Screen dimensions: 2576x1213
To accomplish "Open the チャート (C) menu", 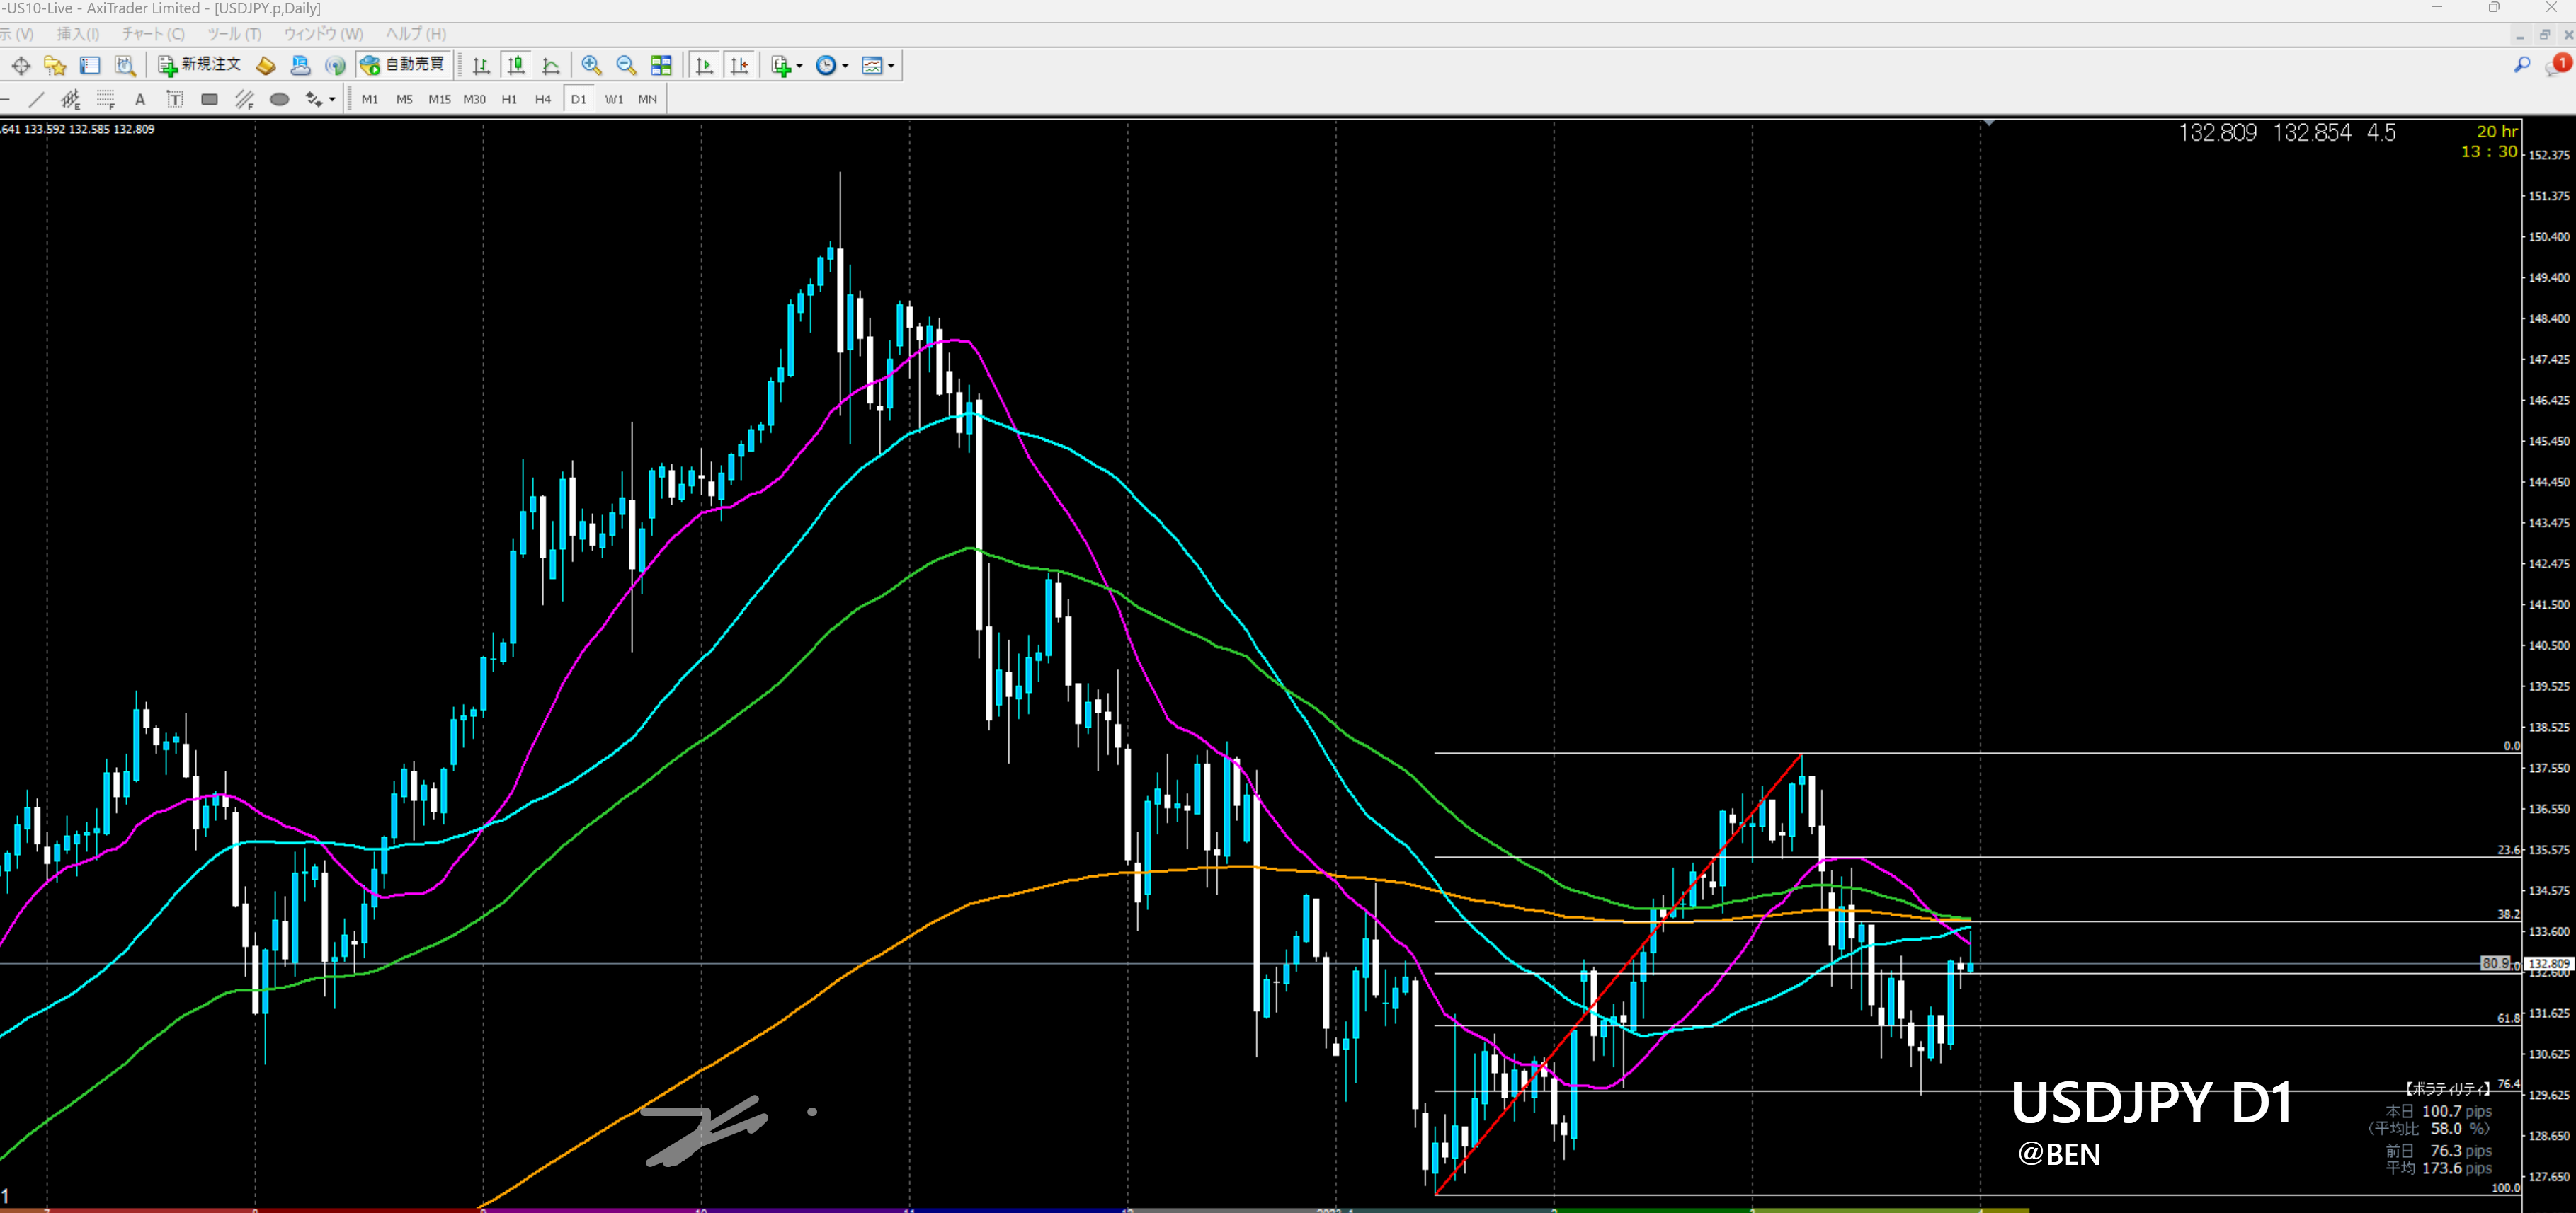I will [153, 34].
